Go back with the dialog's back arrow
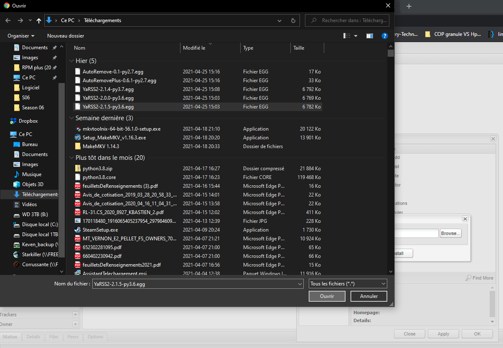Viewport: 503px width, 348px height. [x=8, y=20]
